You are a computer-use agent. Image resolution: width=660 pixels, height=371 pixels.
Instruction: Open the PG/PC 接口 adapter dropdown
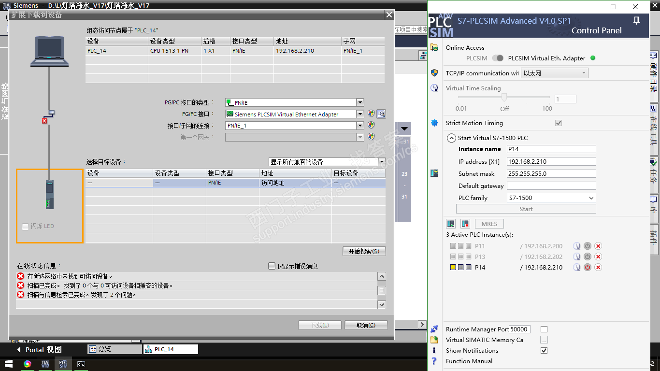360,114
